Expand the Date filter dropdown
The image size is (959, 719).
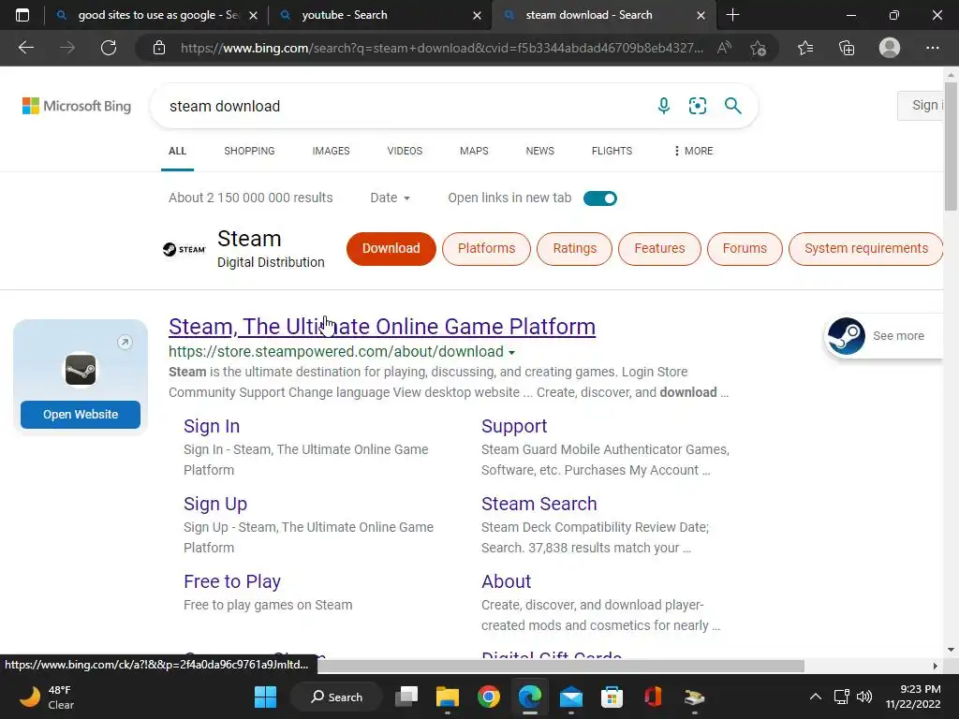(390, 198)
